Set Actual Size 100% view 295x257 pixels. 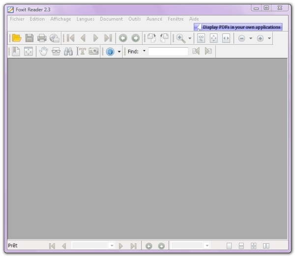(x=201, y=38)
